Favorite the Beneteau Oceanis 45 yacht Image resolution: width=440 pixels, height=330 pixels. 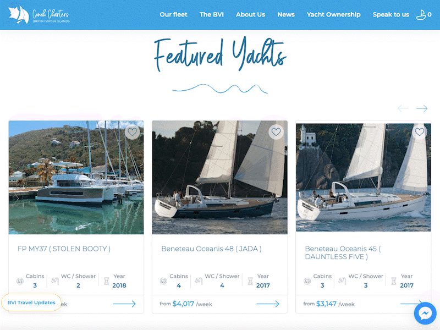[x=420, y=131]
